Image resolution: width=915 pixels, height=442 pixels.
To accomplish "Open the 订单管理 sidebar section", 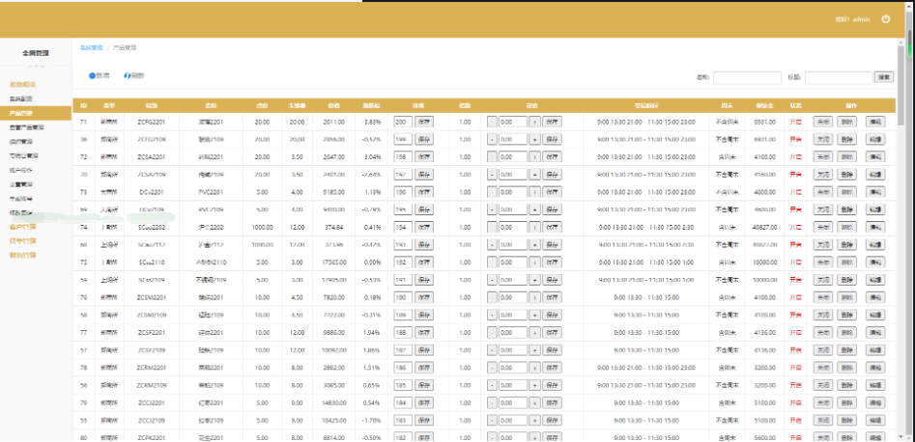I will click(x=23, y=241).
